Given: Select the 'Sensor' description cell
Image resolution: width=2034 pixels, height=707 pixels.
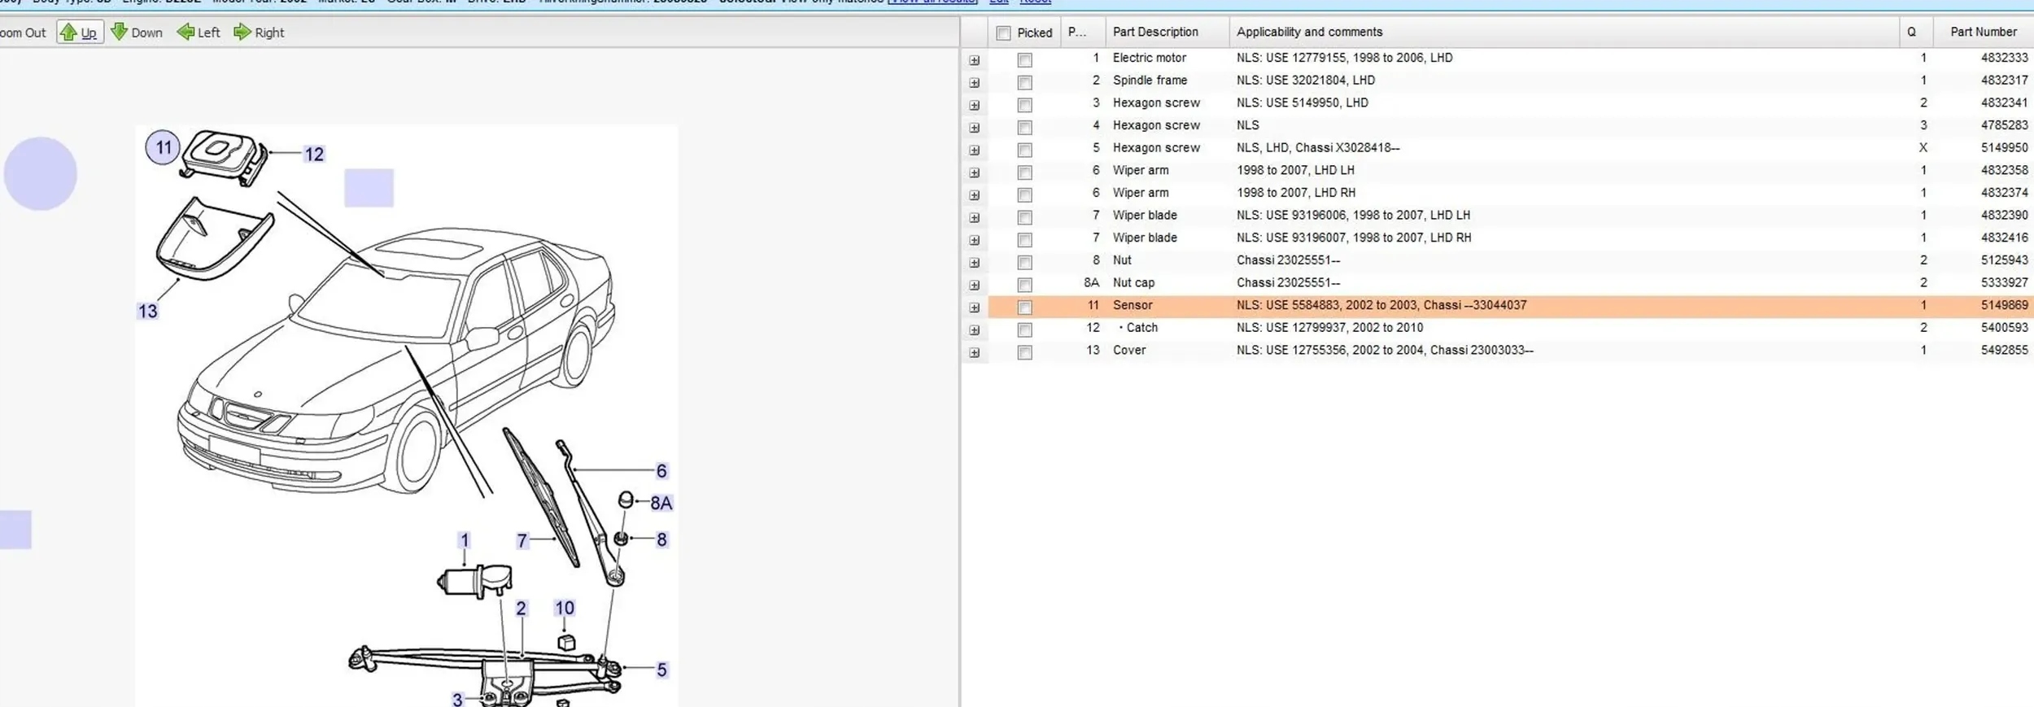Looking at the screenshot, I should tap(1133, 305).
